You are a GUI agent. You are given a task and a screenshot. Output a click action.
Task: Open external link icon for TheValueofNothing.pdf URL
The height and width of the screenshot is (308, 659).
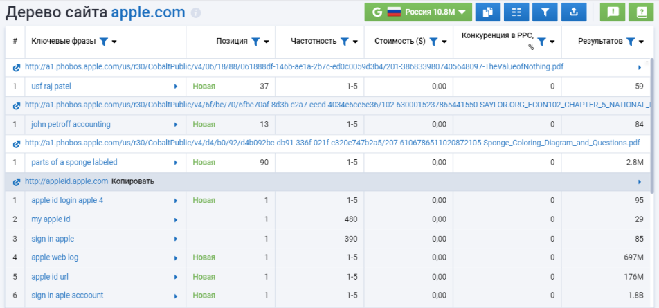pos(17,67)
